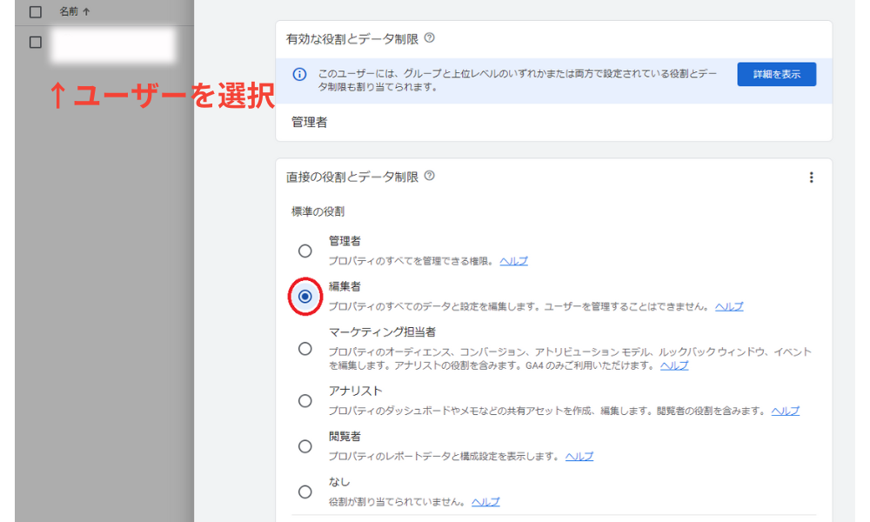This screenshot has width=870, height=522.
Task: Select the マーケティング担当者 role
Action: pos(305,348)
